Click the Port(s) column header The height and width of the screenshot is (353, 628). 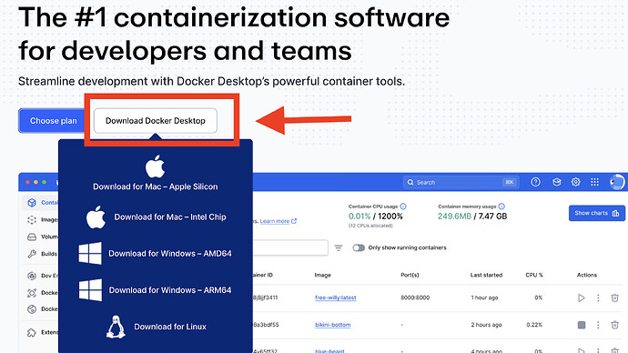pyautogui.click(x=410, y=275)
